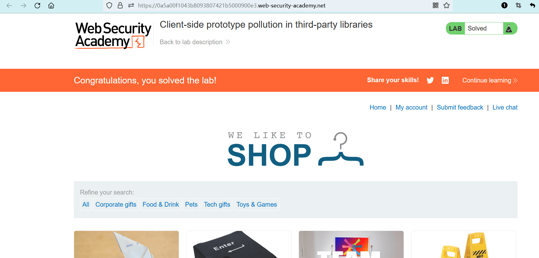Viewport: 539px width, 258px height.
Task: Click the crop screenshot icon in toolbar
Action: pos(518,6)
